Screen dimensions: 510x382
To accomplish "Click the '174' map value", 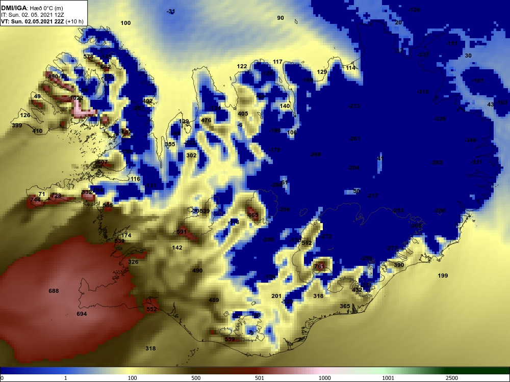I will pos(126,235).
